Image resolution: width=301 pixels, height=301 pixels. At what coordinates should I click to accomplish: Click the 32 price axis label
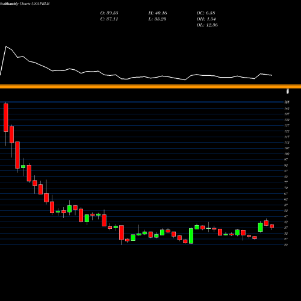click(x=286, y=234)
